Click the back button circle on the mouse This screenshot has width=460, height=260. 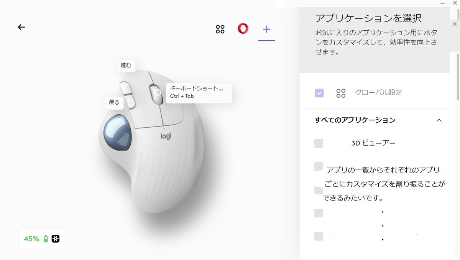pos(131,102)
